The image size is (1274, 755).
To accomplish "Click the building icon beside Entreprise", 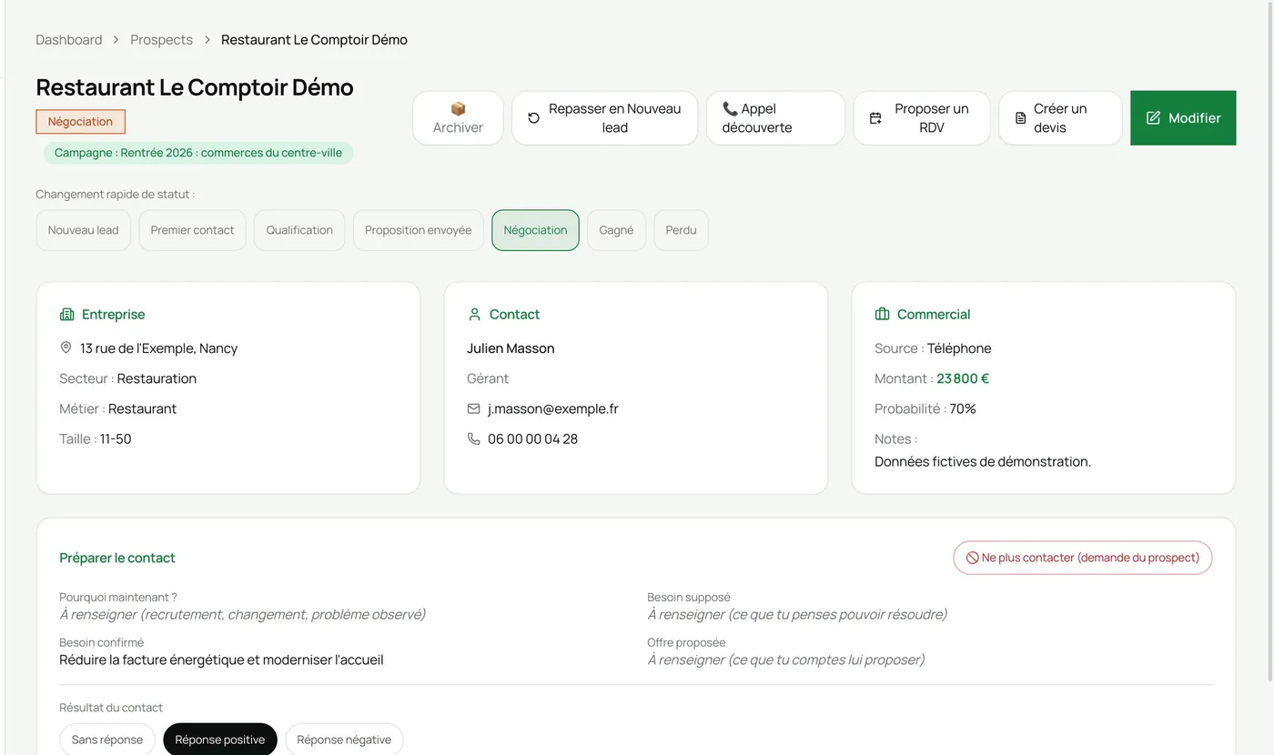I will pos(66,314).
